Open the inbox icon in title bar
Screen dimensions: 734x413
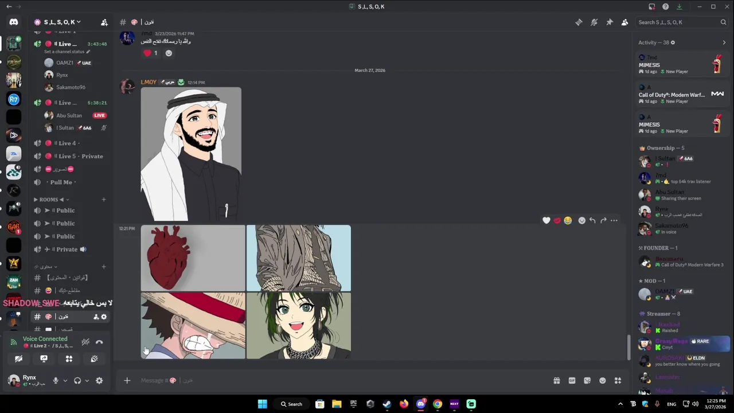tap(652, 6)
